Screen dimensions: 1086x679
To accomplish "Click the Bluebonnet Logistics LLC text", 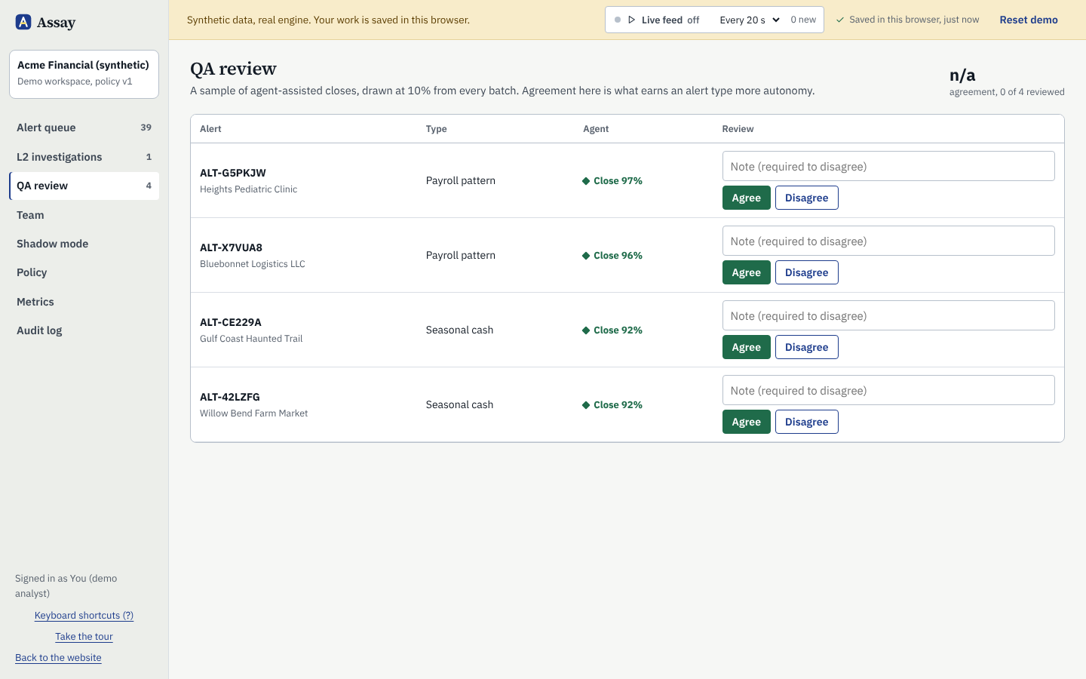I will point(253,264).
